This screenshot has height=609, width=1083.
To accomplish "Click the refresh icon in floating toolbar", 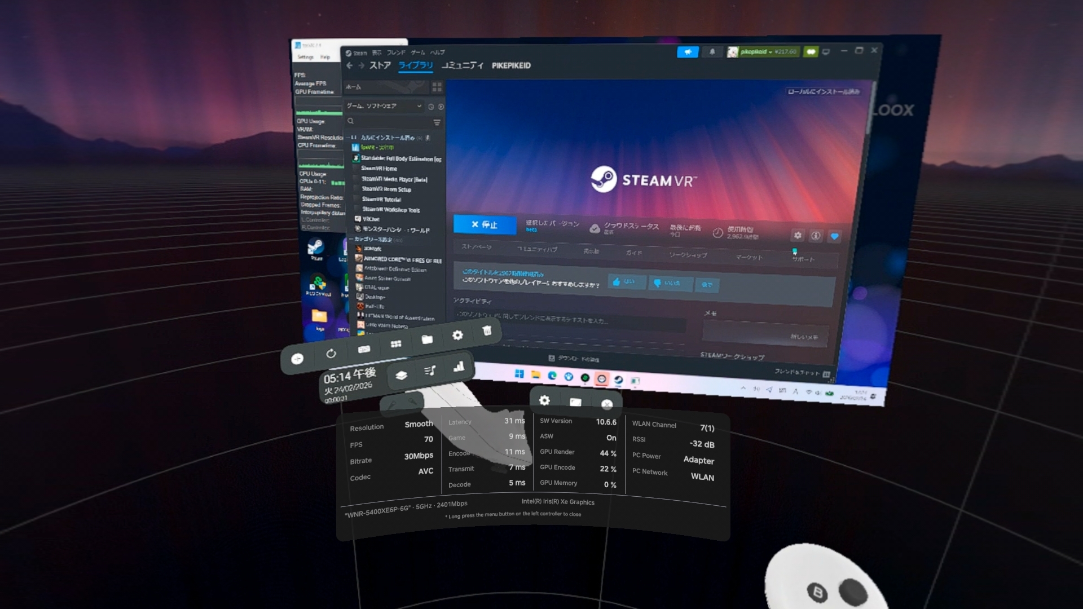I will tap(331, 354).
